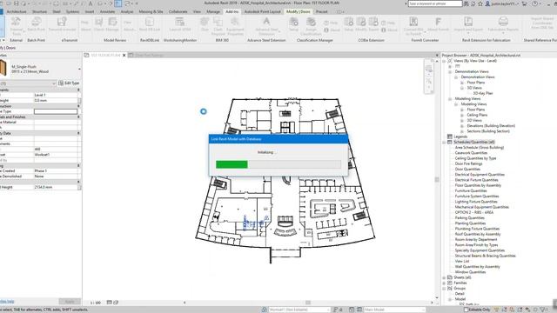Select the Modify | Doors contextual tab
557x313 pixels.
pos(299,11)
